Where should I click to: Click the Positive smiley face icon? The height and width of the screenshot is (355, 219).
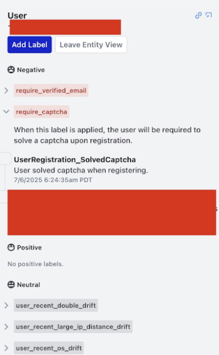pos(11,247)
